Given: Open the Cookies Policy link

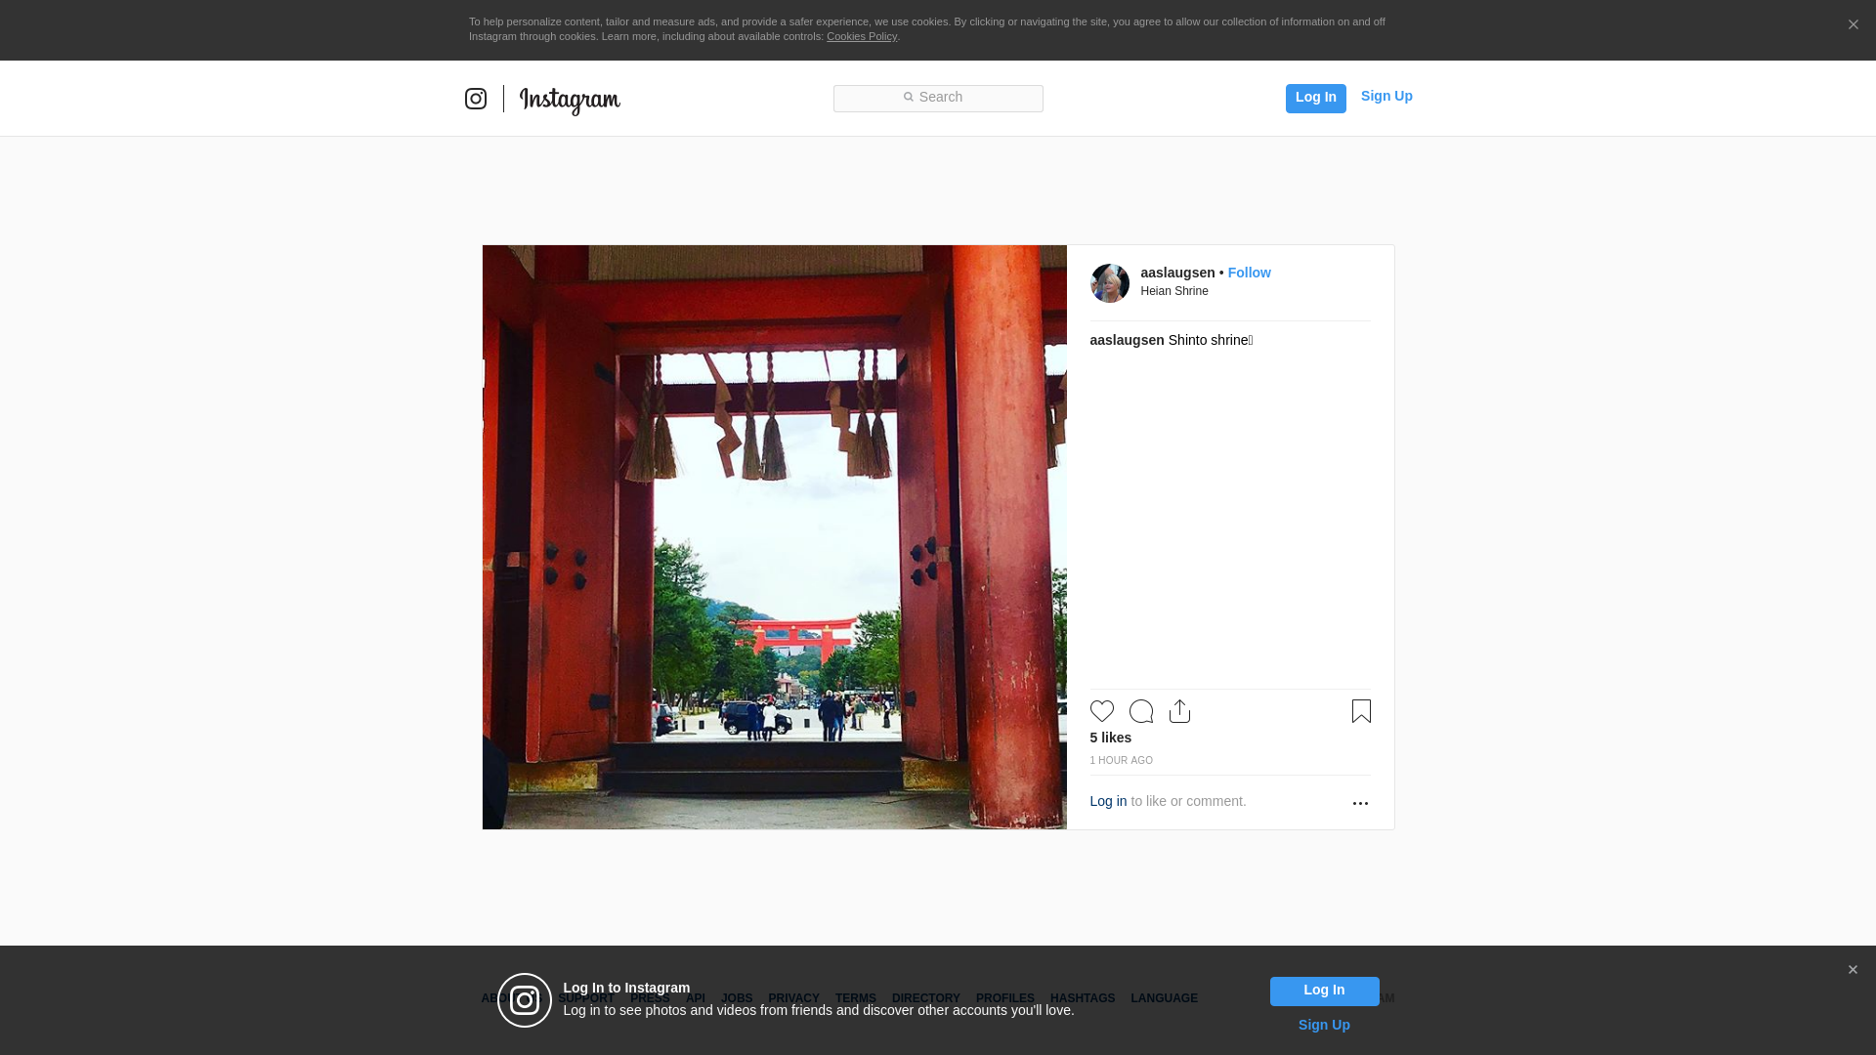Looking at the screenshot, I should (862, 36).
